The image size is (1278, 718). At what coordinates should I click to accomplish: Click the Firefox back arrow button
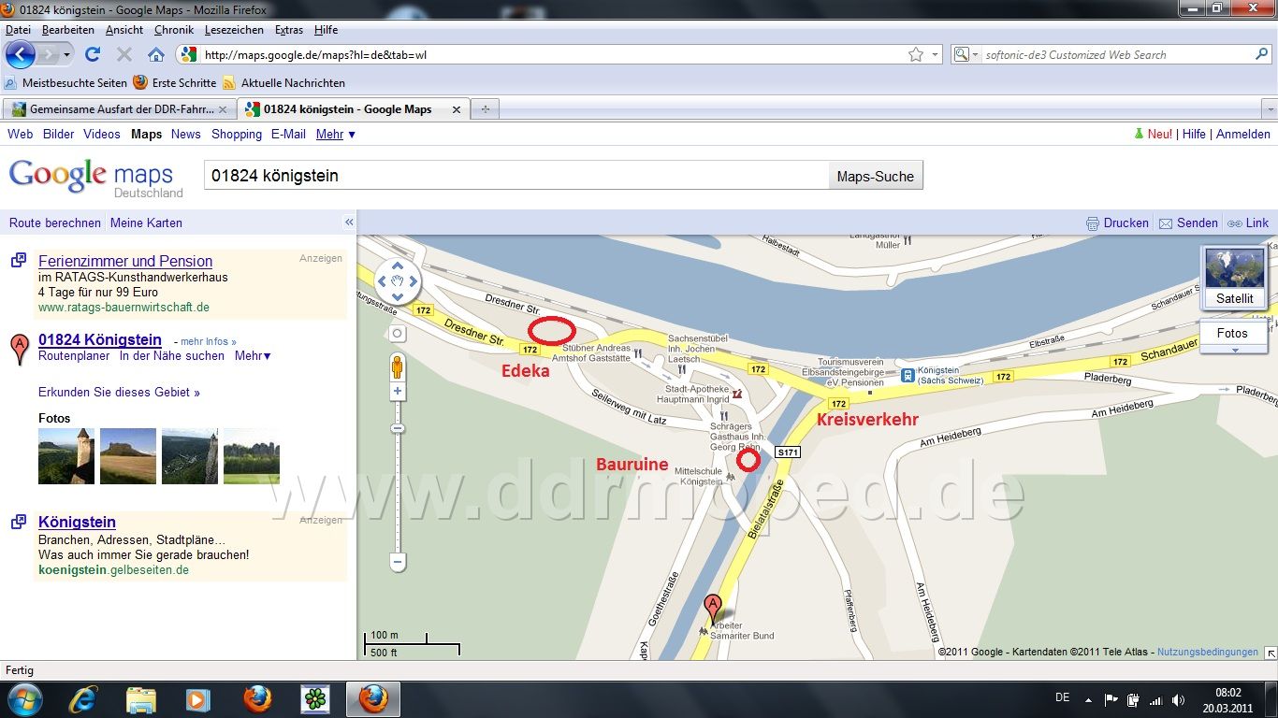20,54
